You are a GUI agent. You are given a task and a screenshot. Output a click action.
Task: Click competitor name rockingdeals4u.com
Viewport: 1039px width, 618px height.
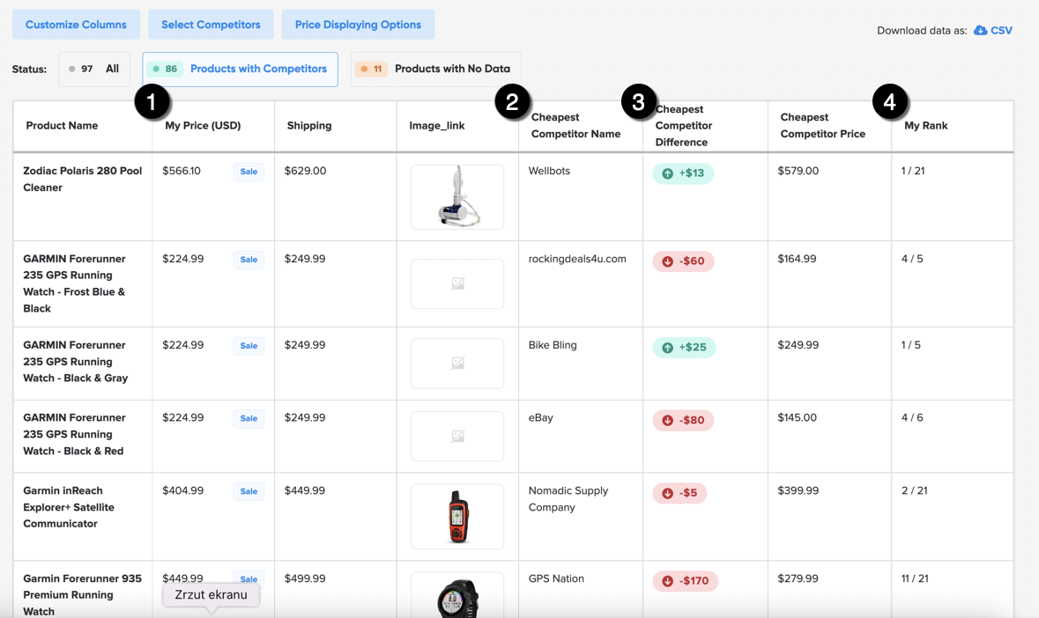click(577, 260)
